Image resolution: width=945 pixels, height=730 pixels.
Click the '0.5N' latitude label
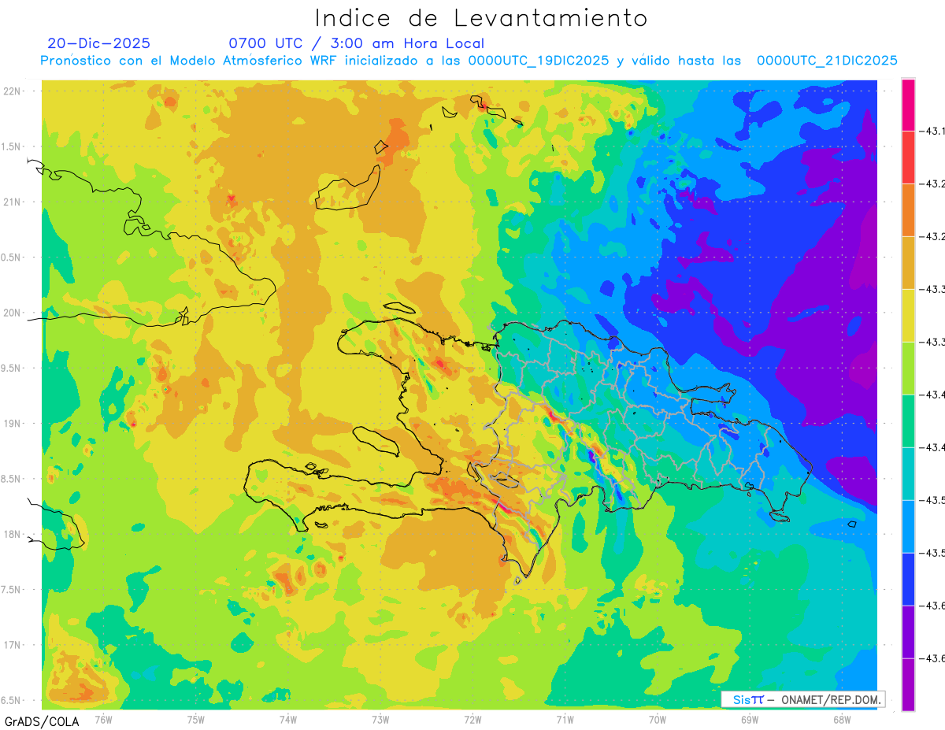click(11, 258)
